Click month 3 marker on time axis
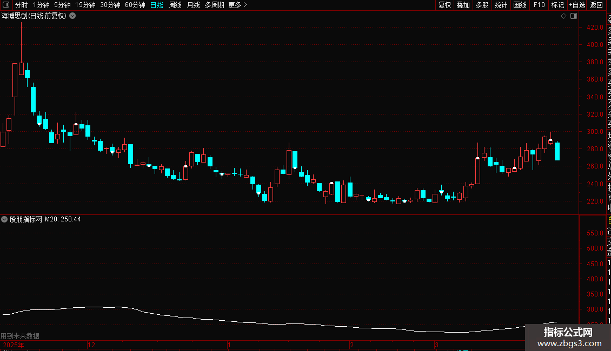 [436, 345]
